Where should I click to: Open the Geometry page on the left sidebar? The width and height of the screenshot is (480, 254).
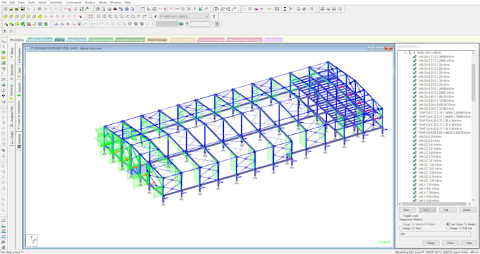tap(12, 71)
